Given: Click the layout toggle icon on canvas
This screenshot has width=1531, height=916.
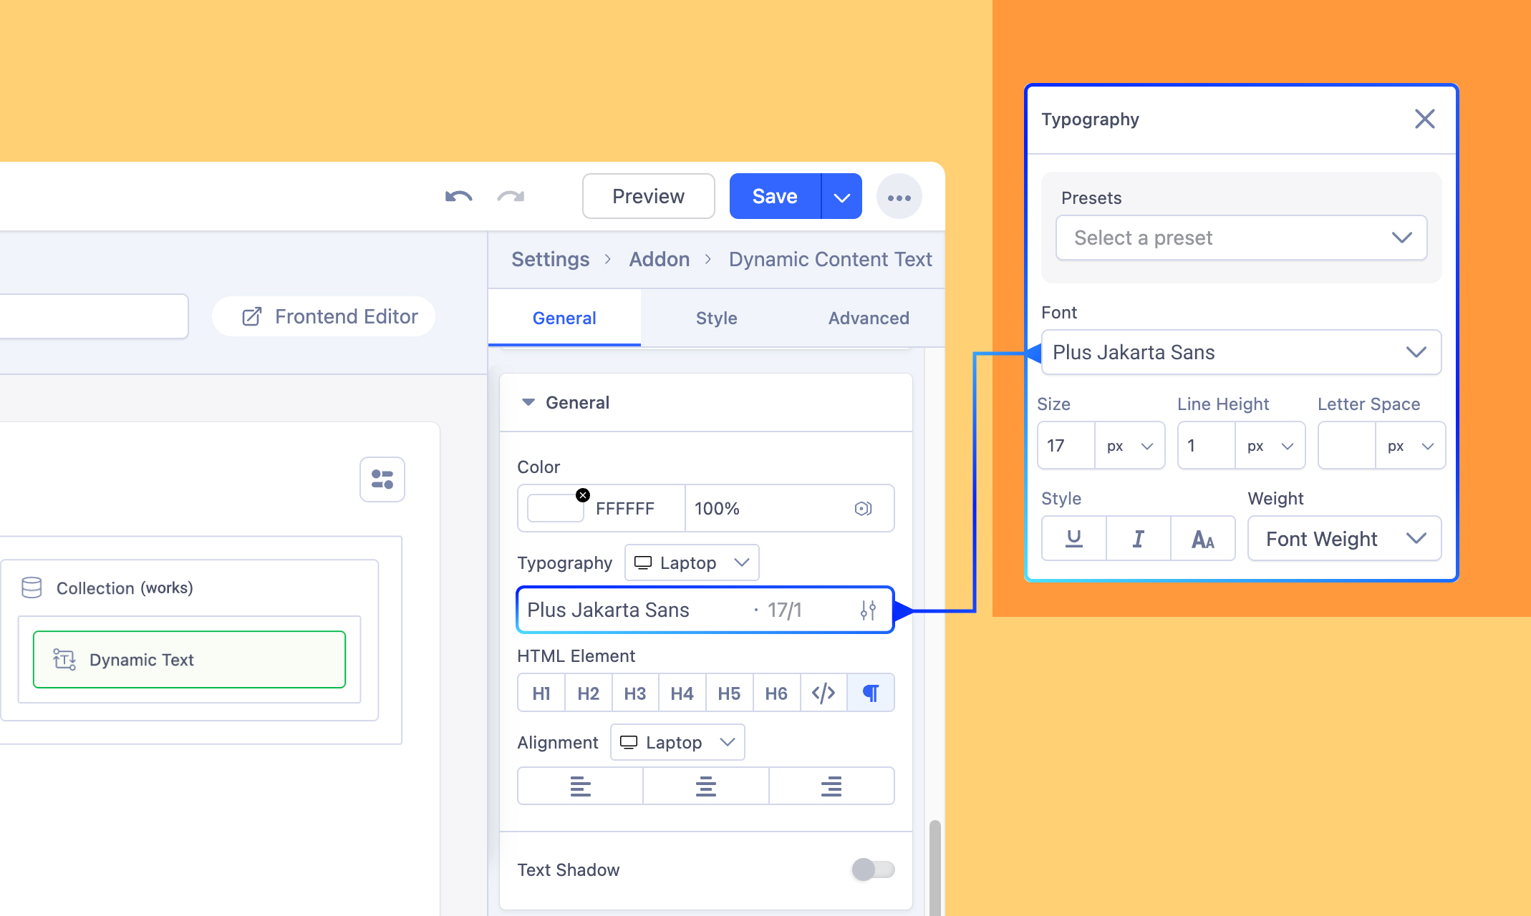Looking at the screenshot, I should pos(382,479).
